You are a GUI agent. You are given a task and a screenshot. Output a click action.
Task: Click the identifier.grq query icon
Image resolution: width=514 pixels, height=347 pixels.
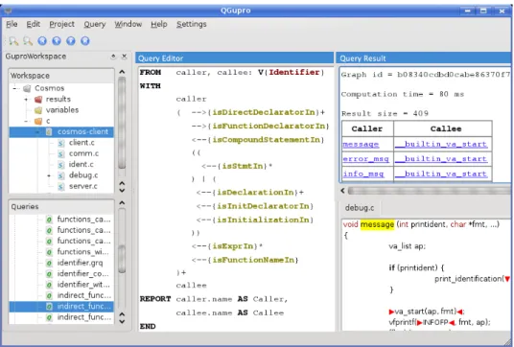(49, 263)
